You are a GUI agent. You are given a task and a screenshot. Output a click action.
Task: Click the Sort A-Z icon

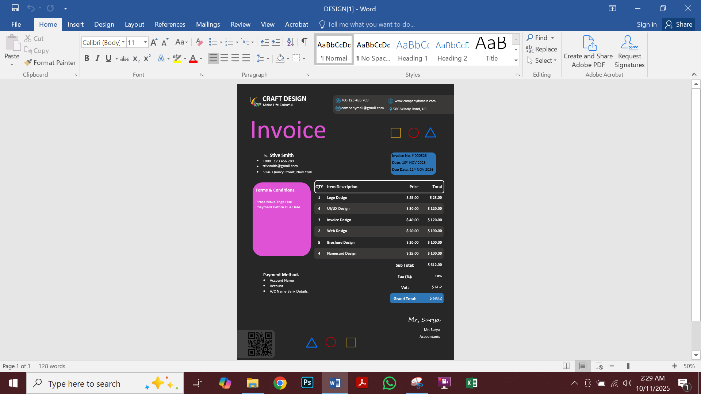(x=290, y=42)
